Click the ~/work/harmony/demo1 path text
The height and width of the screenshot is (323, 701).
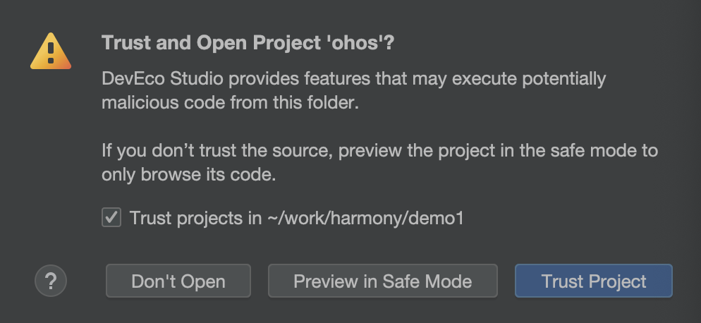(x=365, y=219)
